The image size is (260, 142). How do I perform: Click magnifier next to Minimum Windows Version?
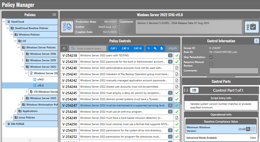pyautogui.click(x=248, y=129)
